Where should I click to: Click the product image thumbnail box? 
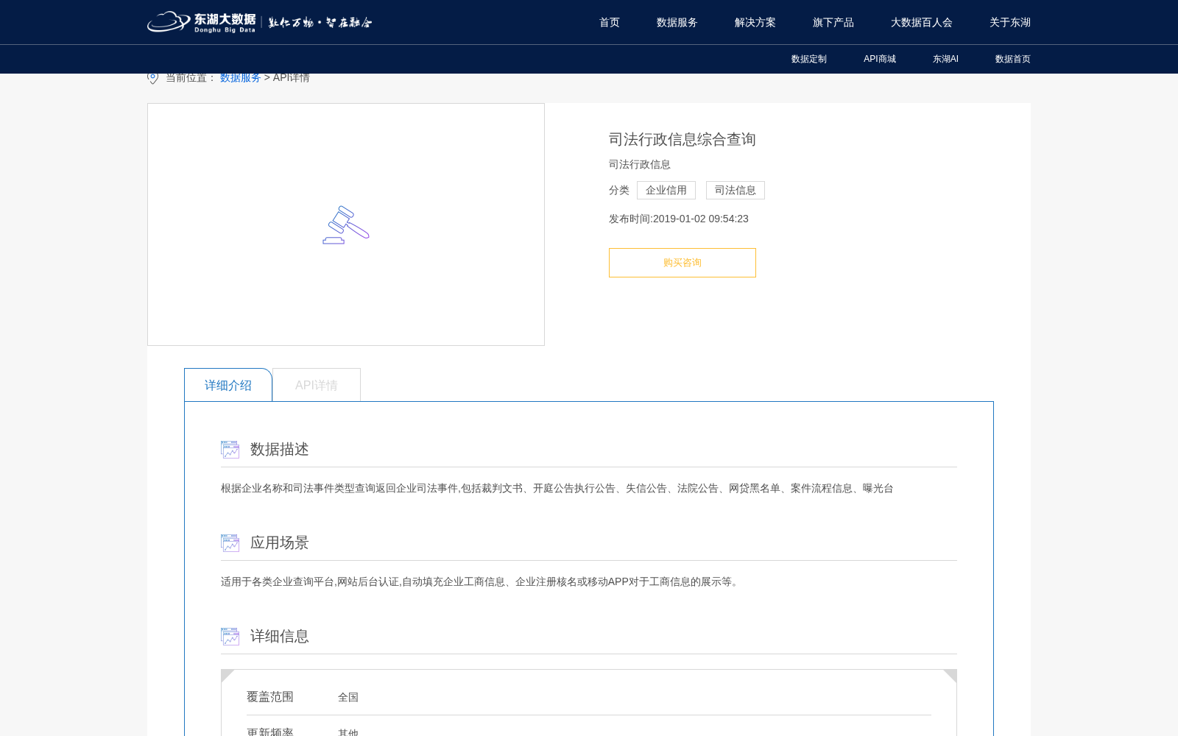click(346, 224)
